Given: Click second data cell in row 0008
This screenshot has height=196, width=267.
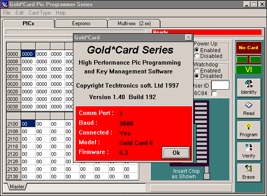Looking at the screenshot, I should point(43,61).
